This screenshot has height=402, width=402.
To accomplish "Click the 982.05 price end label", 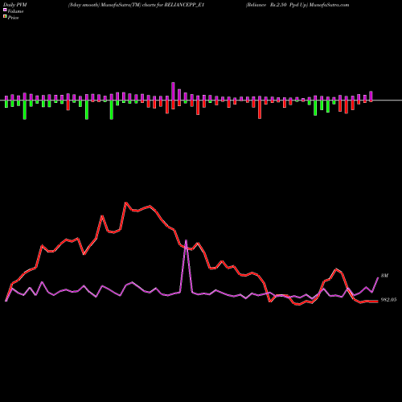I will coord(388,300).
